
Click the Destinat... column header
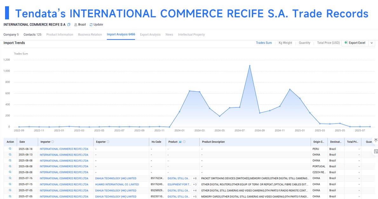pyautogui.click(x=335, y=142)
